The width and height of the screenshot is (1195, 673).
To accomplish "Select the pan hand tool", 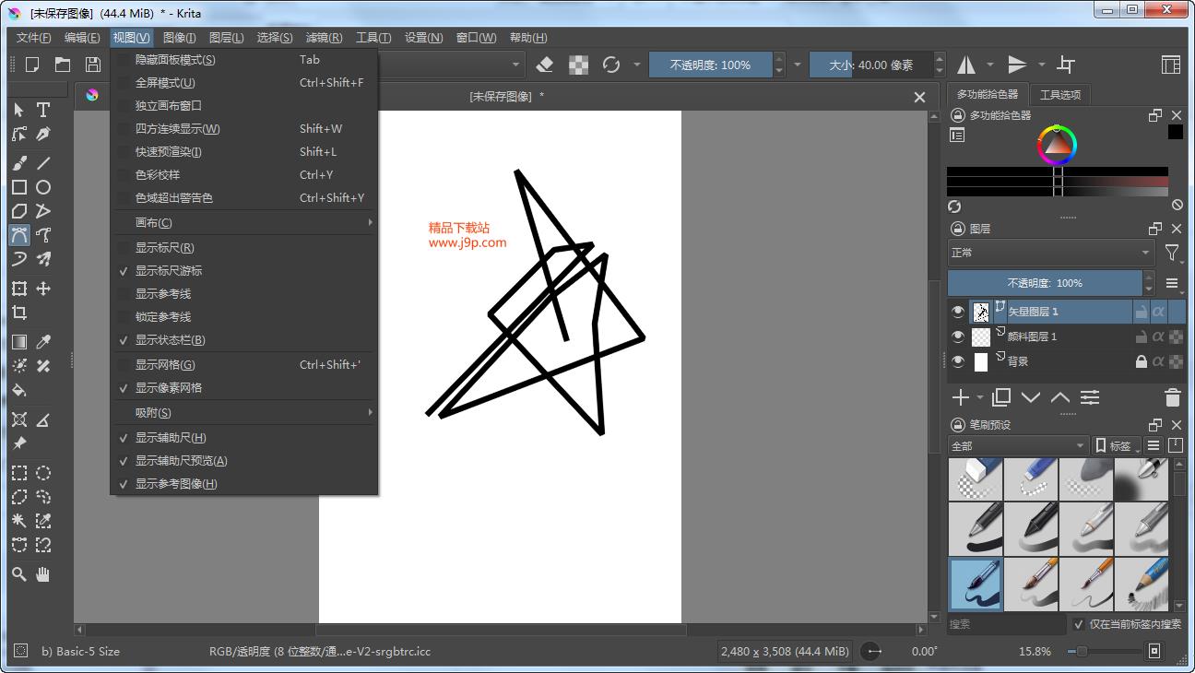I will pyautogui.click(x=43, y=574).
